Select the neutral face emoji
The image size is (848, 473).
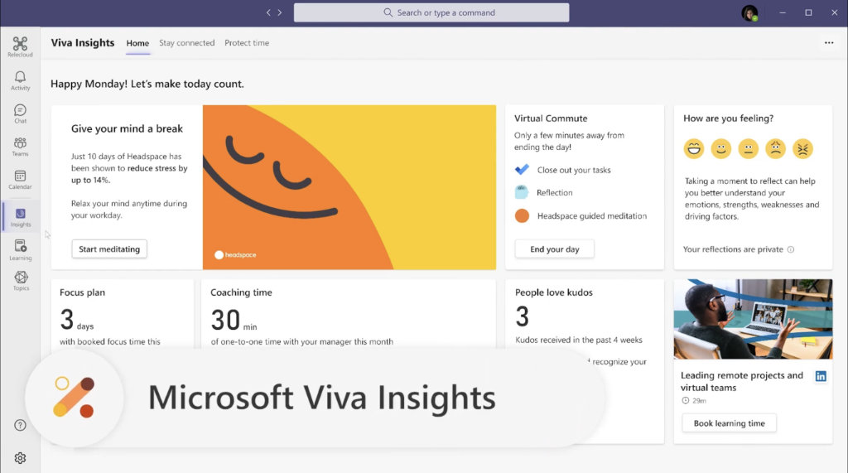tap(748, 148)
